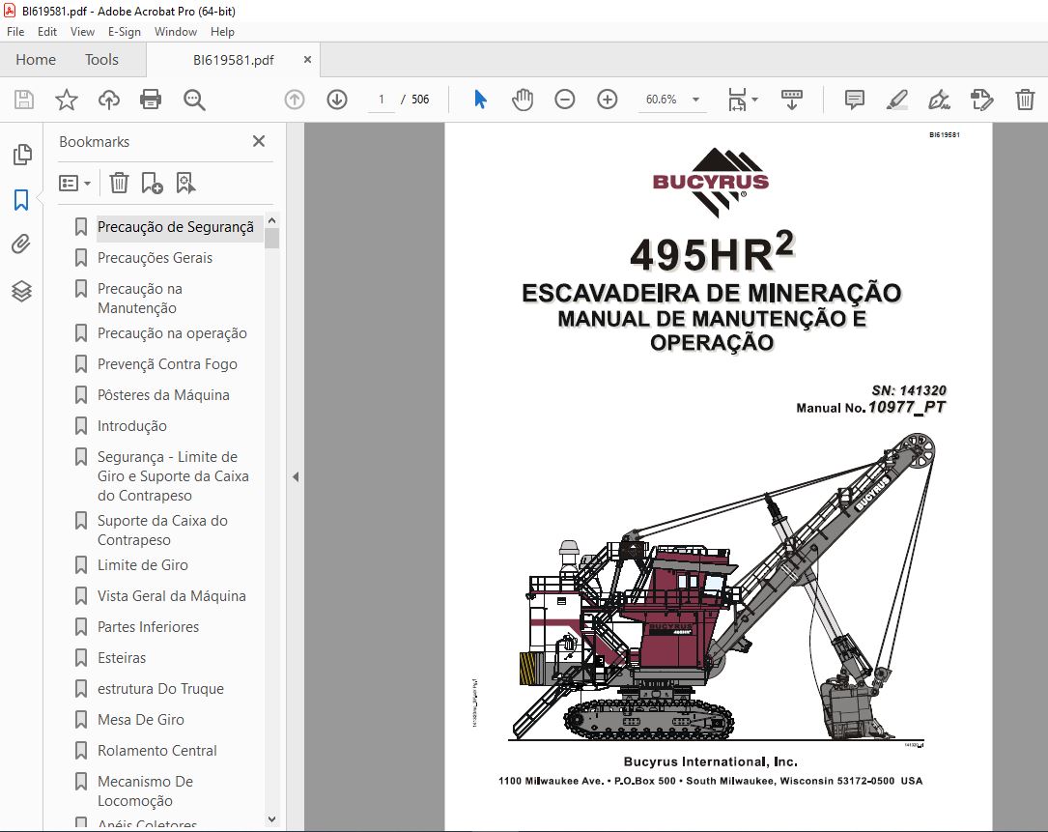The image size is (1048, 832).
Task: Click the upload to cloud icon
Action: pyautogui.click(x=109, y=100)
